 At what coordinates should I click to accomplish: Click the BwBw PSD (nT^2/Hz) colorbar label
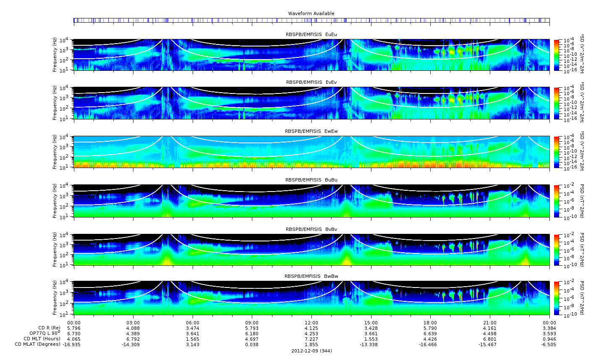(582, 298)
